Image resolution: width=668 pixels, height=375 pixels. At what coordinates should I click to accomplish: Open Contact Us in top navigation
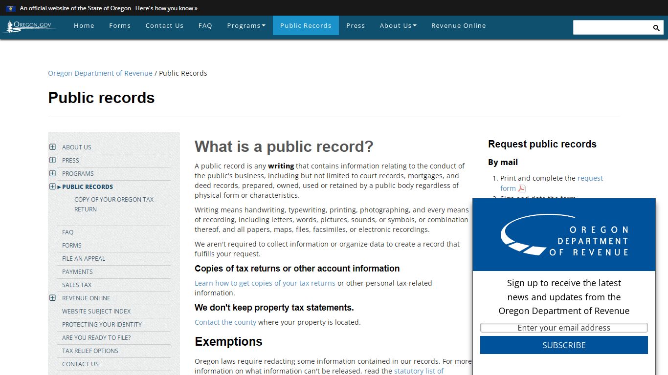click(x=164, y=25)
